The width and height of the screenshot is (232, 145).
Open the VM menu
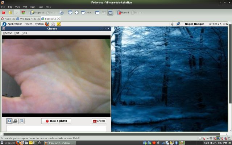tap(25, 7)
